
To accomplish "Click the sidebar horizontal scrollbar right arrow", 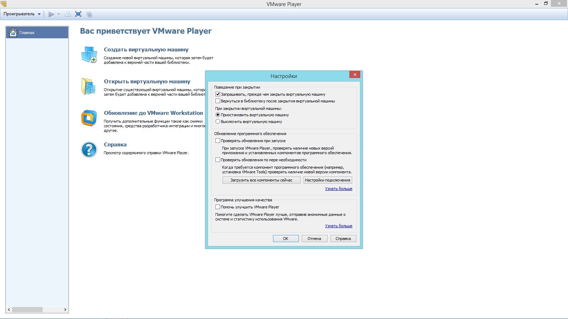I will click(65, 310).
